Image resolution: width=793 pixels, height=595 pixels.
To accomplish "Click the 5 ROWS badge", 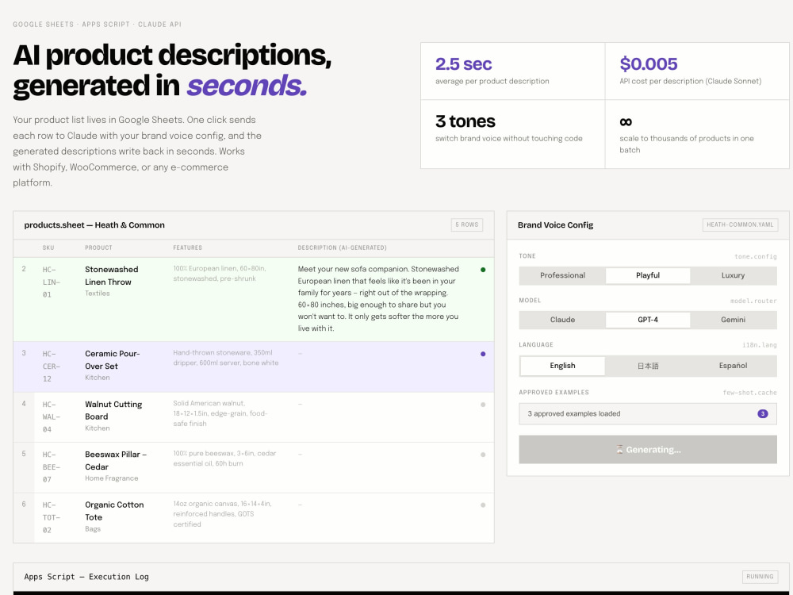I will point(467,225).
